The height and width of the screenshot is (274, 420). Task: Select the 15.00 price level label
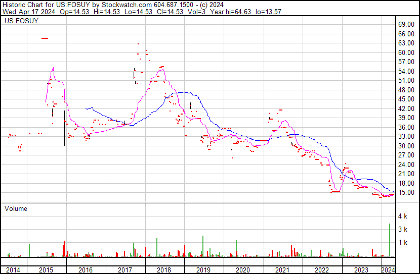406,193
